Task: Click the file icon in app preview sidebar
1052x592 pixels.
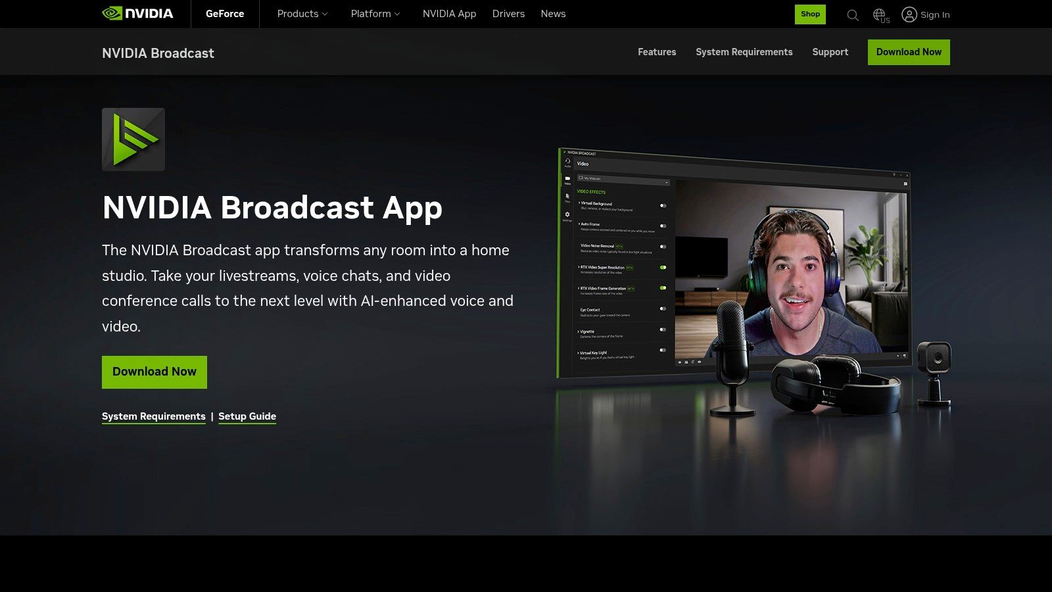Action: 567,197
